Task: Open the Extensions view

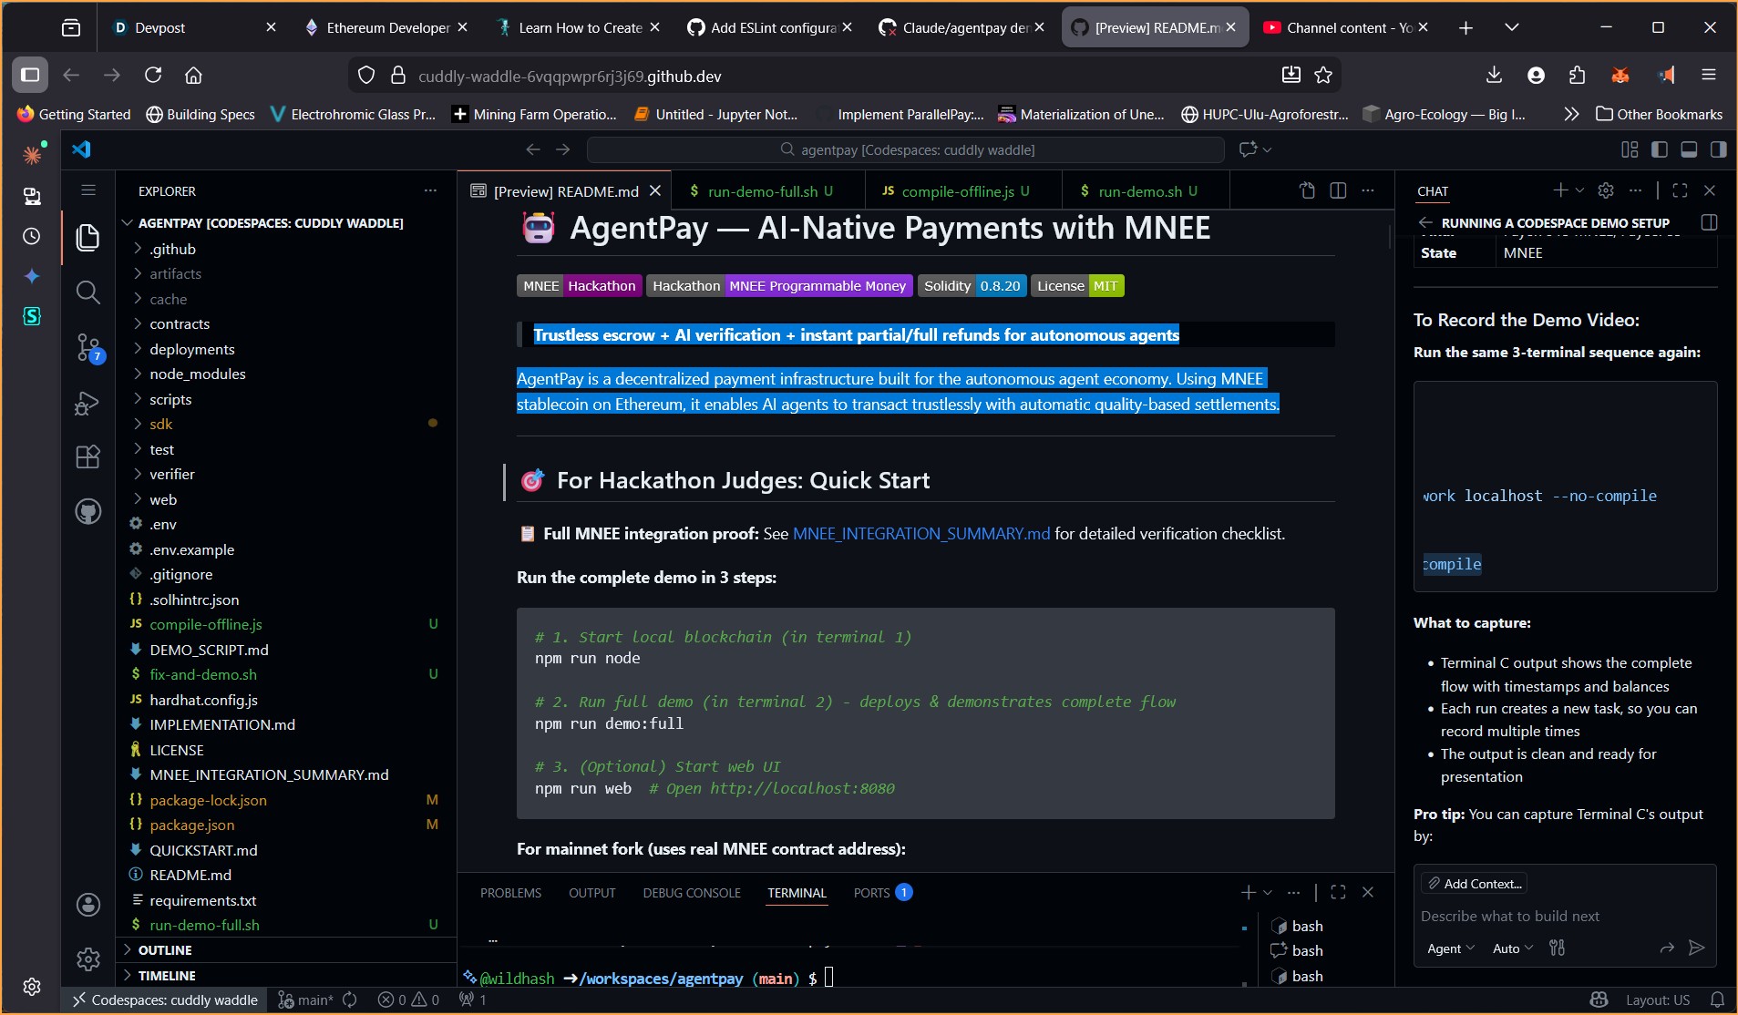Action: (87, 456)
